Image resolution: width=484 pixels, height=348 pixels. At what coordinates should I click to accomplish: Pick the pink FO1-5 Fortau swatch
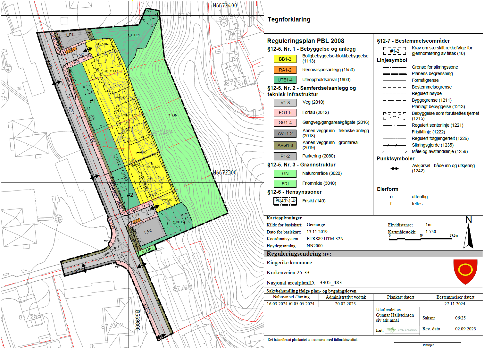(285, 113)
